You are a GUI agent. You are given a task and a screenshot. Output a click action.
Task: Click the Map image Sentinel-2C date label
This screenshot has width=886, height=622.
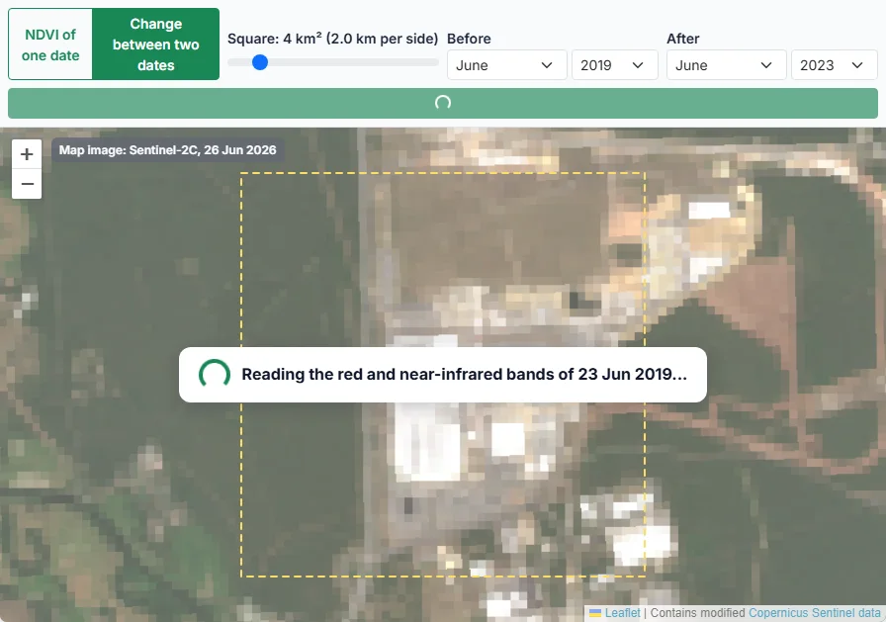click(x=168, y=150)
